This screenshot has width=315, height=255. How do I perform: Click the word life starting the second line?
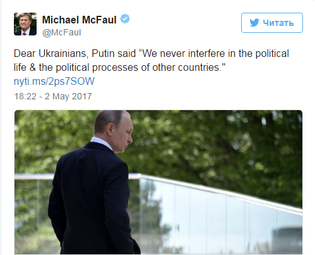click(x=20, y=68)
